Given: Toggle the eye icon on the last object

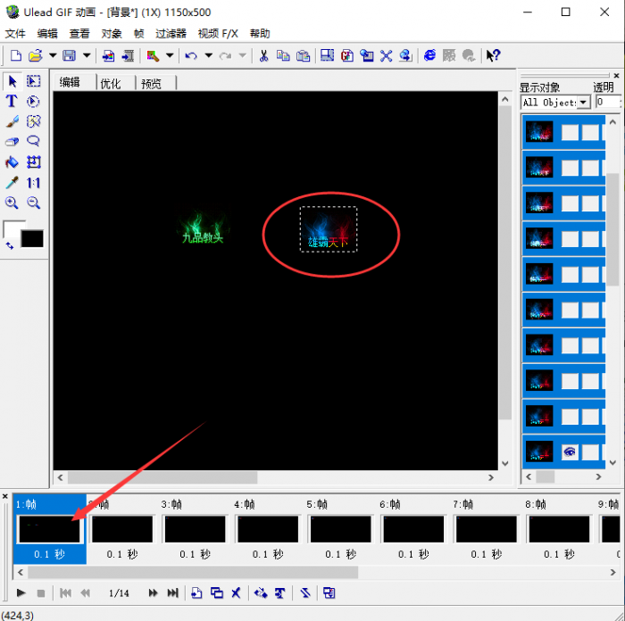Looking at the screenshot, I should pyautogui.click(x=570, y=452).
